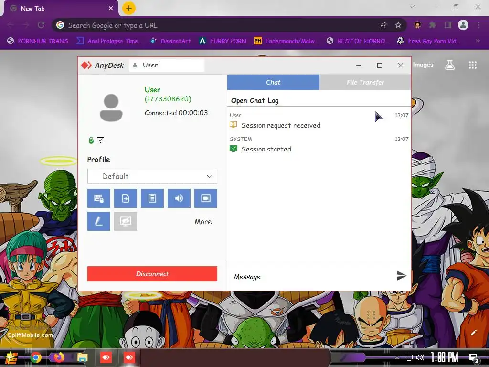Show hidden system tray icons chevron
489x367 pixels.
397,358
